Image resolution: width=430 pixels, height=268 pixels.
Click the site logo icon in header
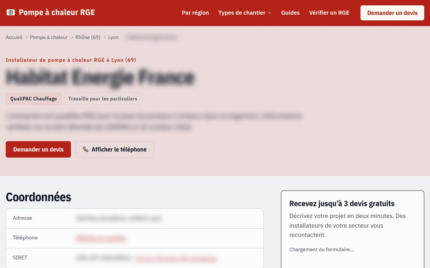click(11, 13)
